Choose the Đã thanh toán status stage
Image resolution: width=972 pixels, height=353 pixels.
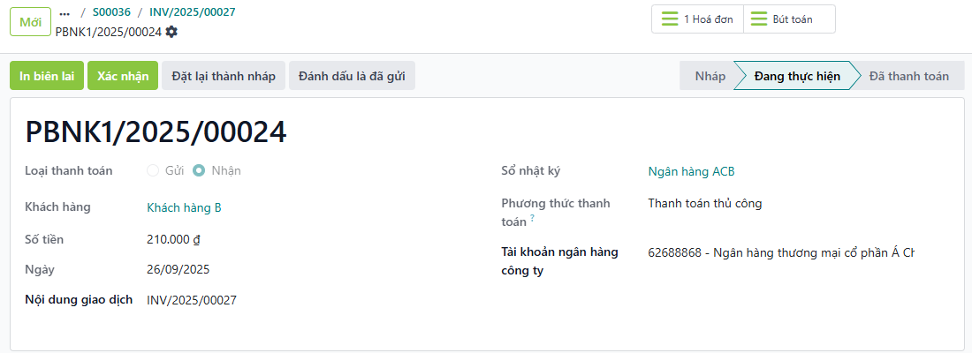[x=908, y=76]
